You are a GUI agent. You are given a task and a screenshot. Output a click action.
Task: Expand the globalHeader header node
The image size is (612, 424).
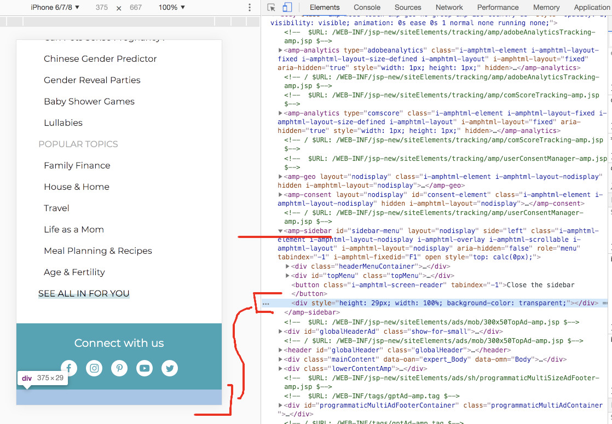[x=280, y=350]
